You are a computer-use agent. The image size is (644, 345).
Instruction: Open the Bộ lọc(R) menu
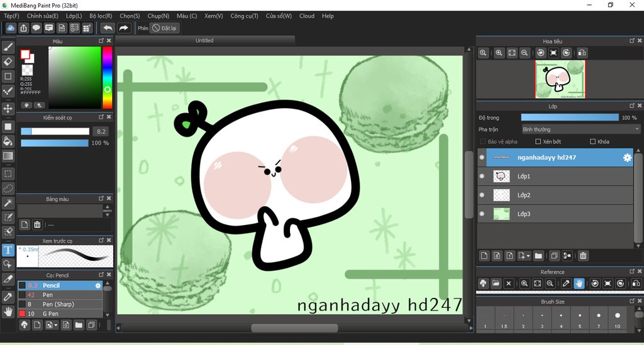pos(101,16)
